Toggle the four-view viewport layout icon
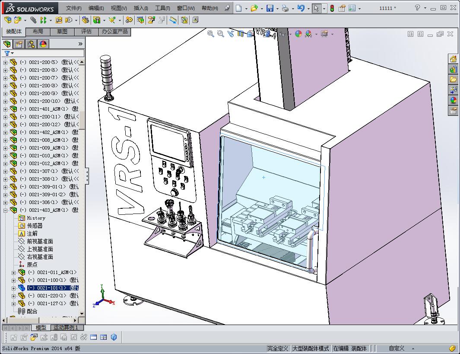This screenshot has width=460, height=354. (x=104, y=338)
